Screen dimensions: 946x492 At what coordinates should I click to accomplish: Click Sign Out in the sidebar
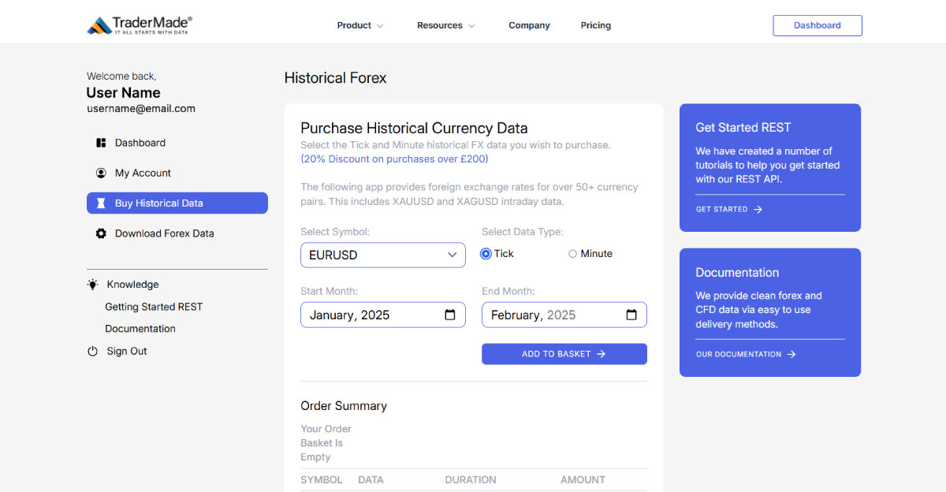tap(127, 352)
